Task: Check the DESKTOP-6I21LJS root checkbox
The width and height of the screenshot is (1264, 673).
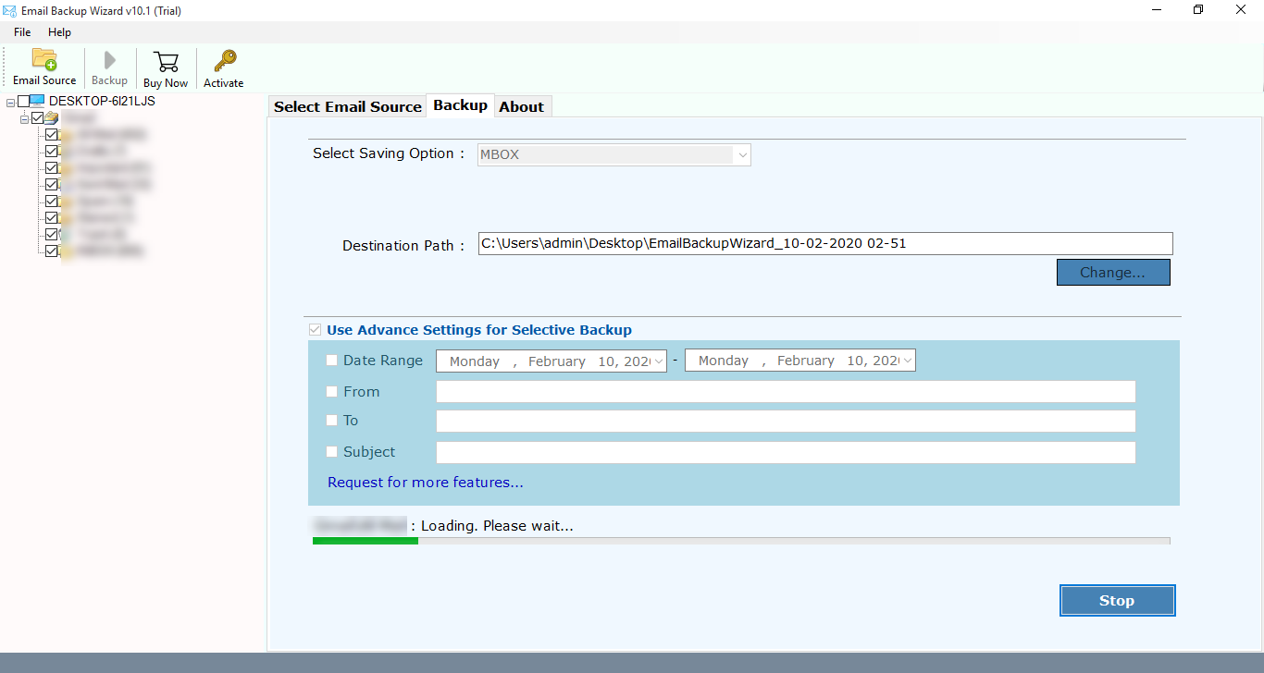Action: [24, 102]
